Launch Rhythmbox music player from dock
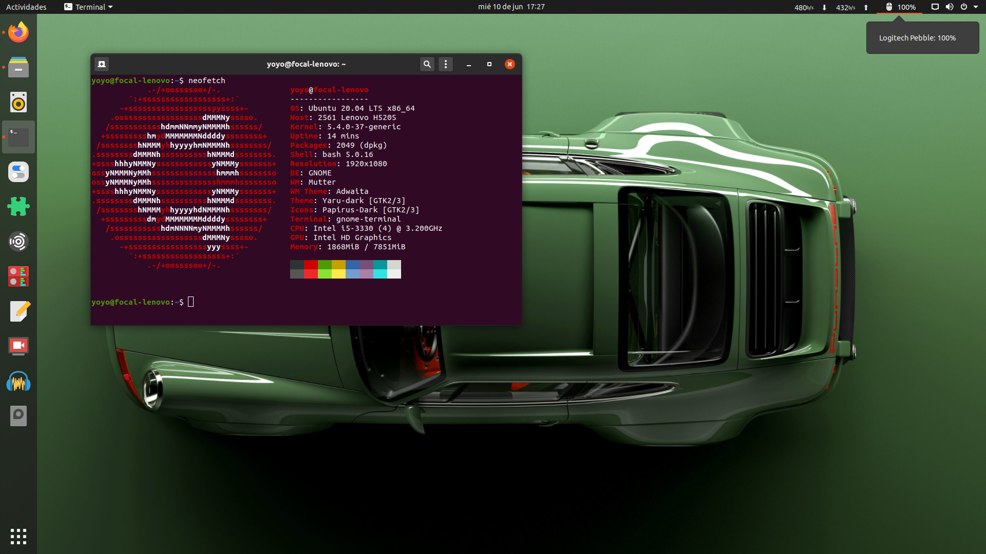986x554 pixels. (18, 103)
